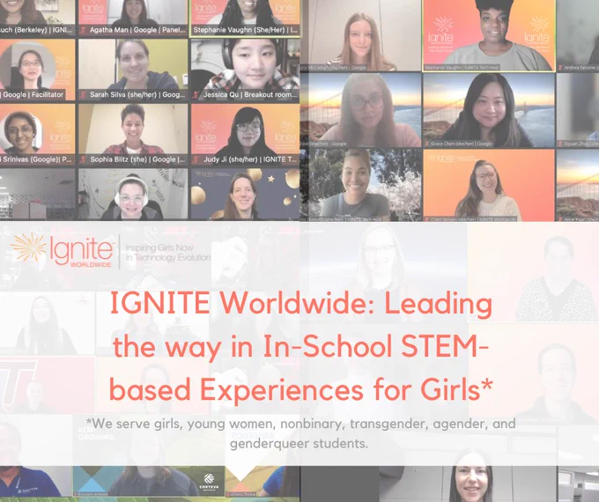Click muted mic icon beside Cheri Jensen
This screenshot has width=599, height=502.
[x=427, y=219]
